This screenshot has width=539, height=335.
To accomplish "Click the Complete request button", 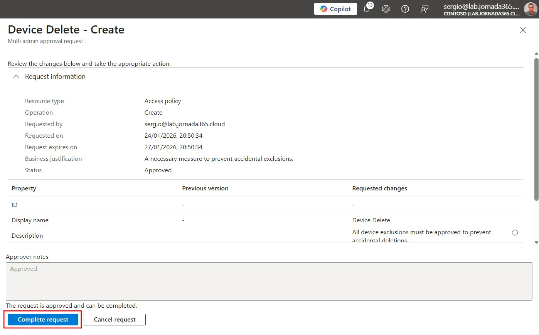I will 43,320.
